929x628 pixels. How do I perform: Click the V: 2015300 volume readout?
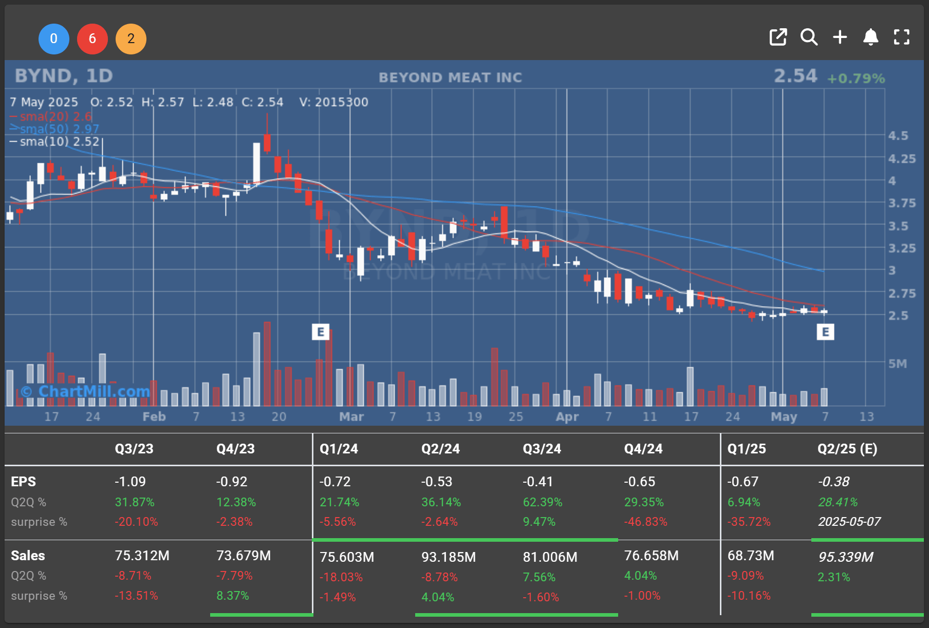[x=334, y=102]
